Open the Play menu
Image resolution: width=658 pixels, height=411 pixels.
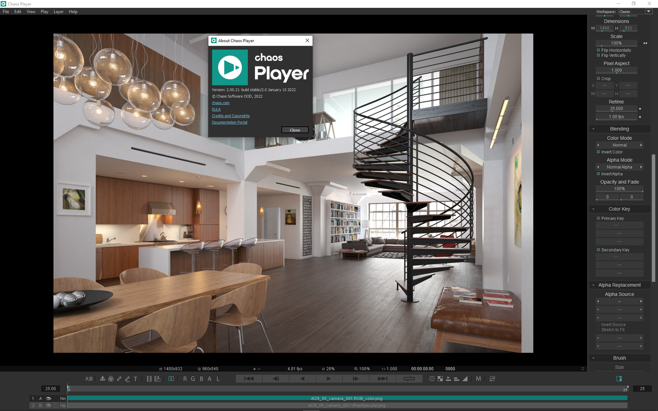45,11
